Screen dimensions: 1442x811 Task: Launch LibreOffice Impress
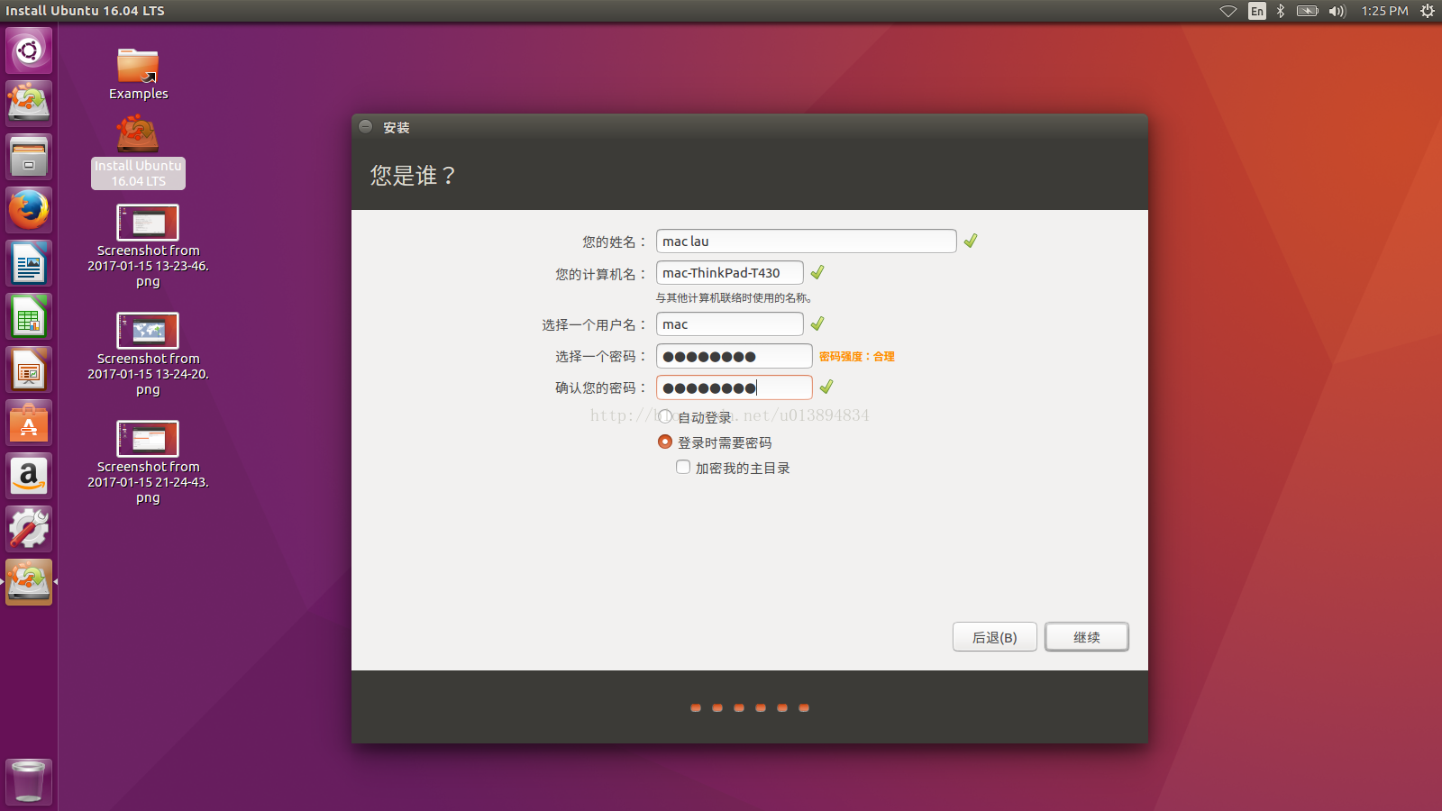point(29,369)
